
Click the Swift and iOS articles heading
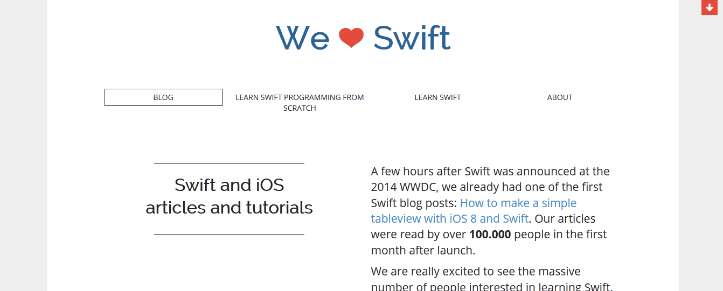[x=229, y=196]
